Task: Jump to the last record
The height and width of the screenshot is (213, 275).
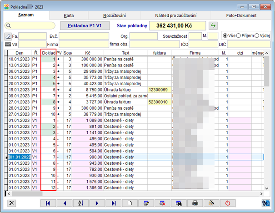Action: (x=114, y=203)
